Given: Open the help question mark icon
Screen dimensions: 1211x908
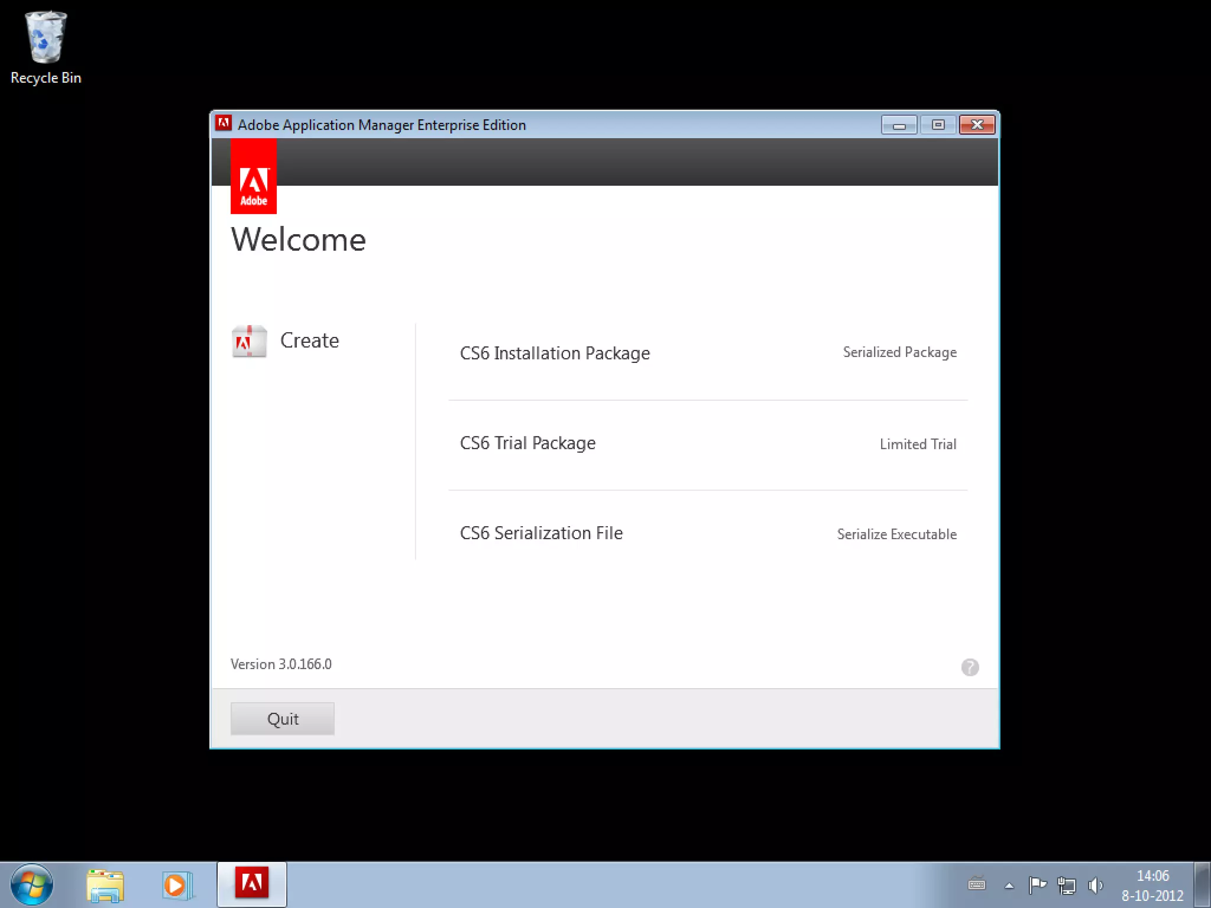Looking at the screenshot, I should 970,667.
